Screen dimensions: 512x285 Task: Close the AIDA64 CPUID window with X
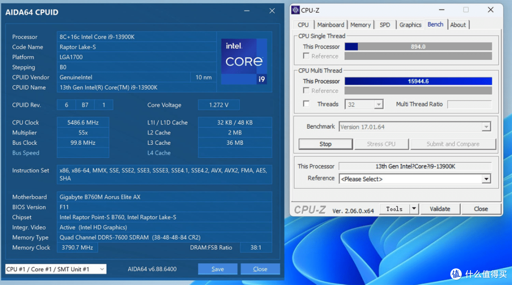click(x=272, y=11)
